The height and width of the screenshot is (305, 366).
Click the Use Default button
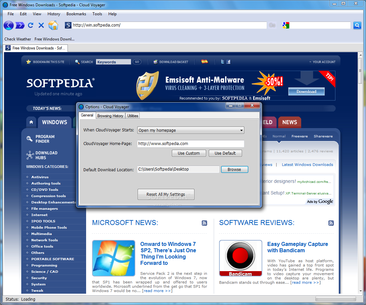pyautogui.click(x=225, y=153)
